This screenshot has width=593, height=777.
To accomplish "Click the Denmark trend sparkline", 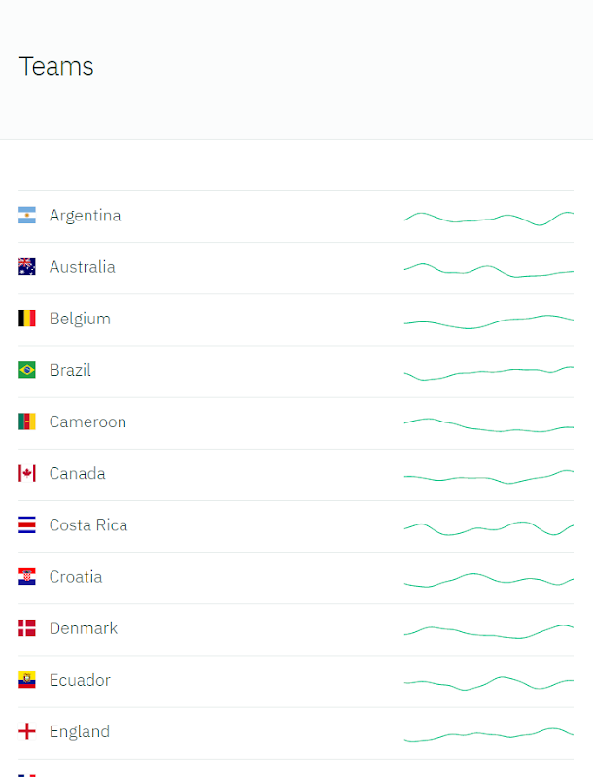I will click(x=488, y=631).
